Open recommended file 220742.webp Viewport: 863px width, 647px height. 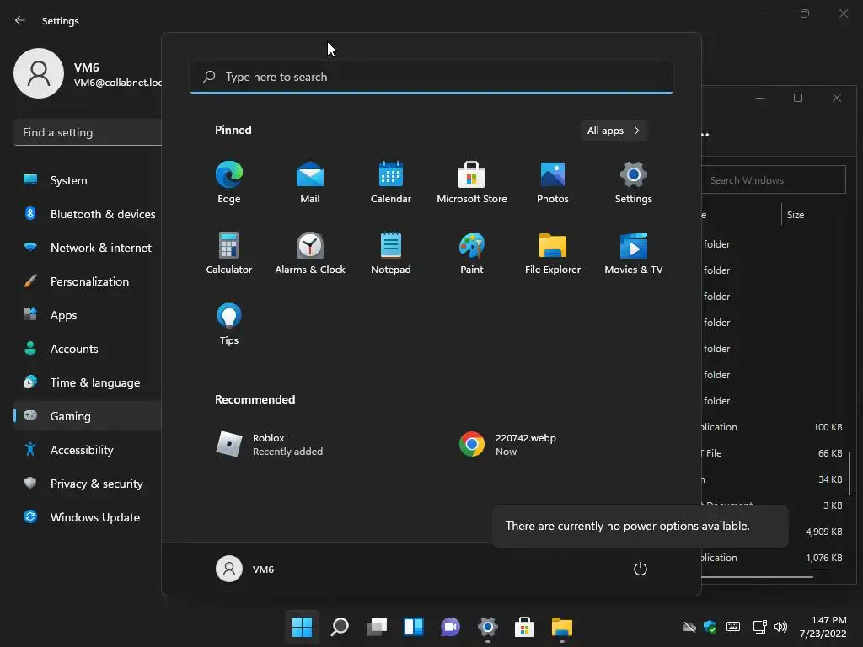(508, 445)
